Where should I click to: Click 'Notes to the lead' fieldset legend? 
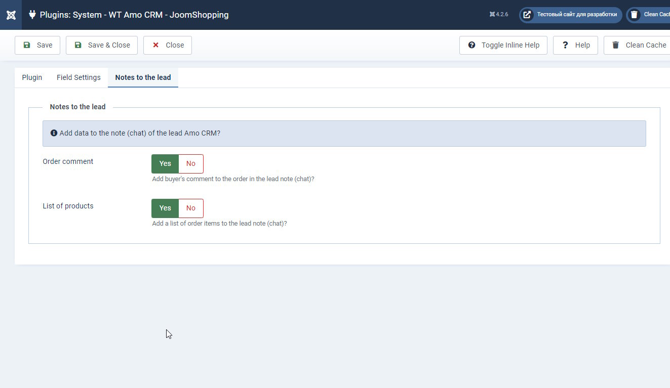[77, 107]
